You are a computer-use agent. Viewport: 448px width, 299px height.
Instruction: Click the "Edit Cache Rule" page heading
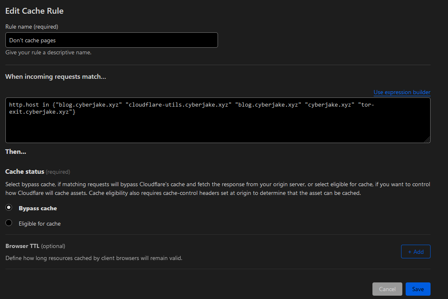click(34, 11)
